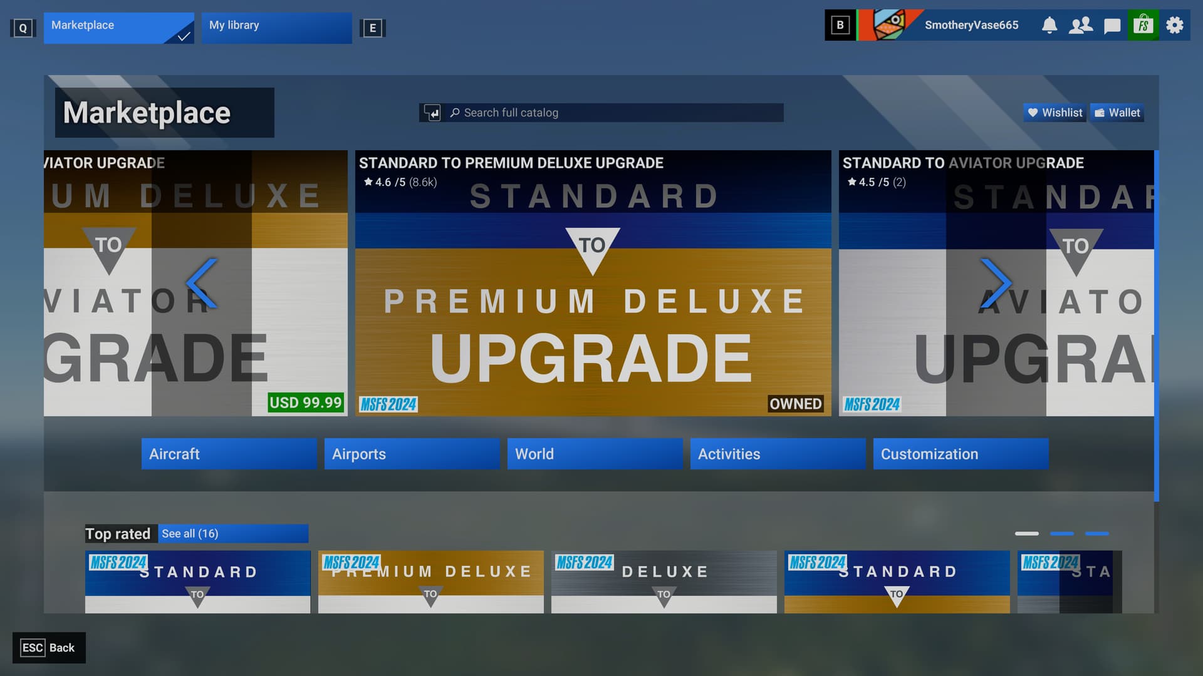Open the World category
The width and height of the screenshot is (1203, 676).
[595, 454]
